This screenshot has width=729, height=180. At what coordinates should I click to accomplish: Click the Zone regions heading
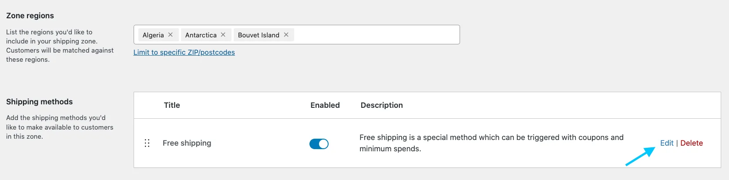point(30,16)
